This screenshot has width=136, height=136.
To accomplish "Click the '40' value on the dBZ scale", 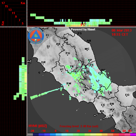I will point(101,131).
